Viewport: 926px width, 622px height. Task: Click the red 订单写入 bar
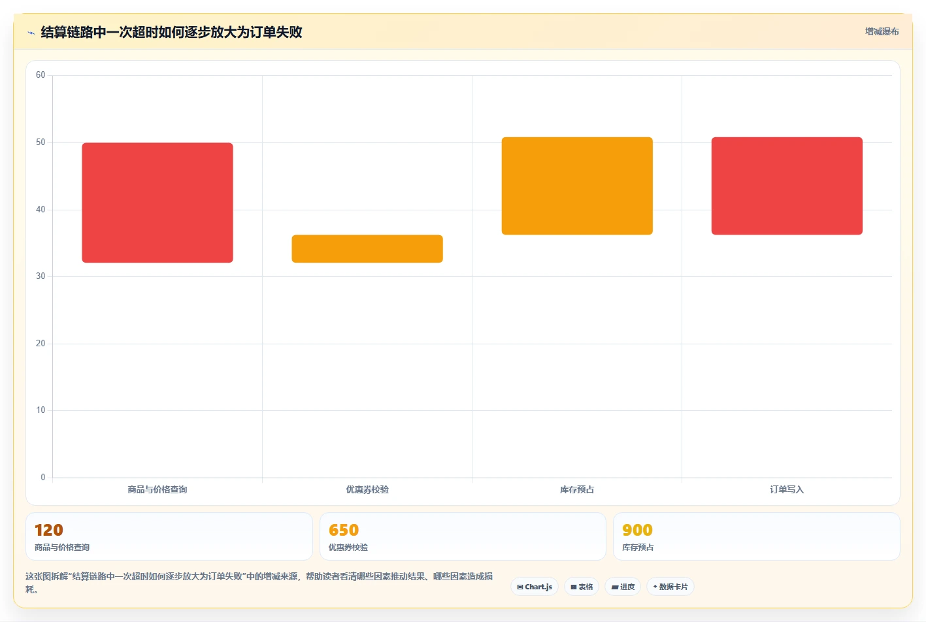coord(787,186)
